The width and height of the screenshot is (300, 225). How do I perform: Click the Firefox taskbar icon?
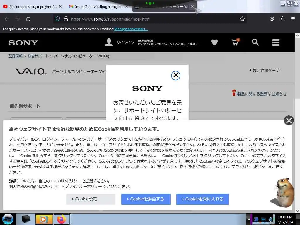tap(62, 219)
